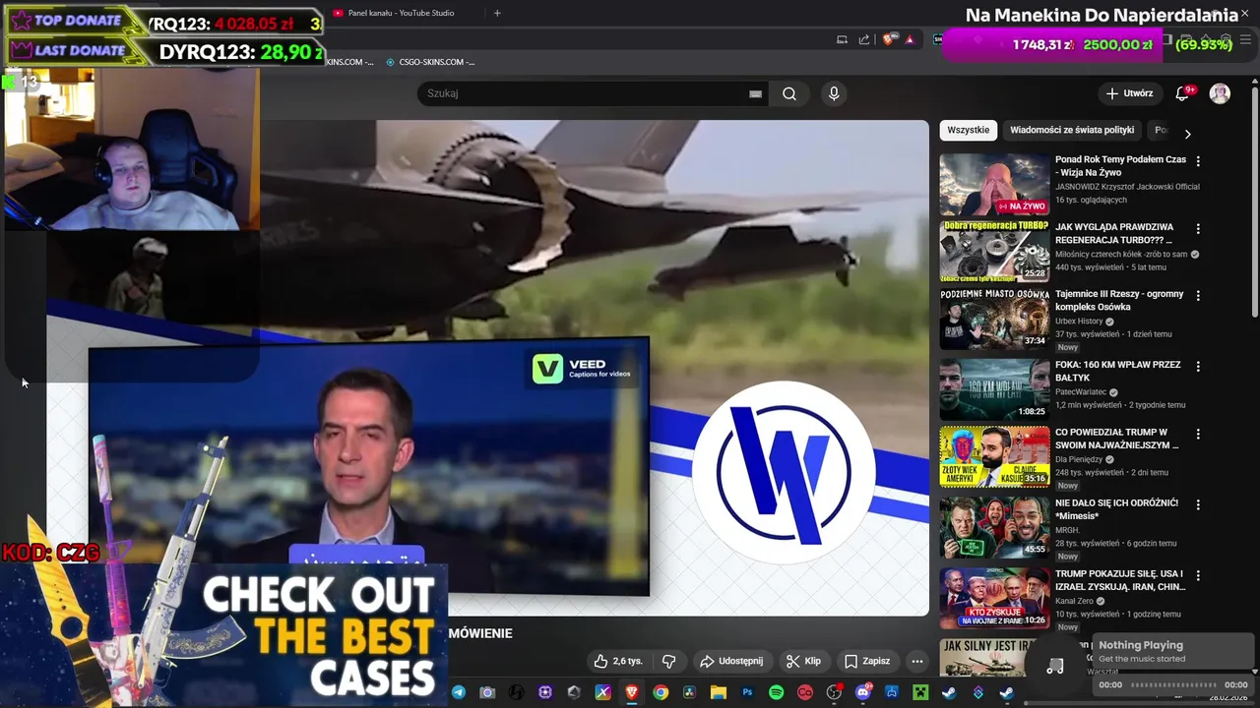Open Spotify from the taskbar
This screenshot has height=708, width=1260.
(776, 692)
